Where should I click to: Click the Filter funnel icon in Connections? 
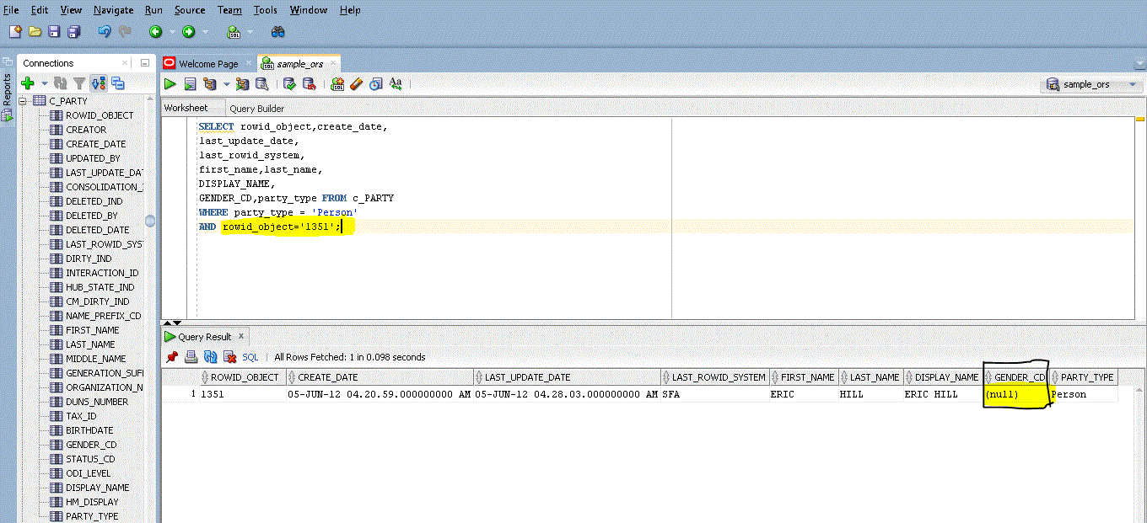[79, 83]
